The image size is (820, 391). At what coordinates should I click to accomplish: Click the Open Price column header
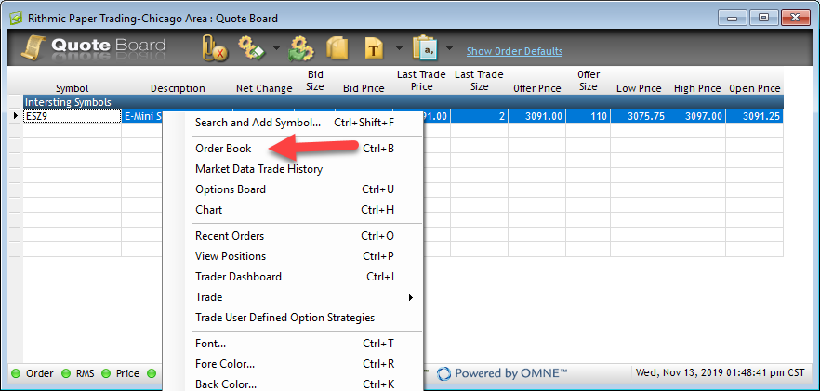[x=755, y=88]
